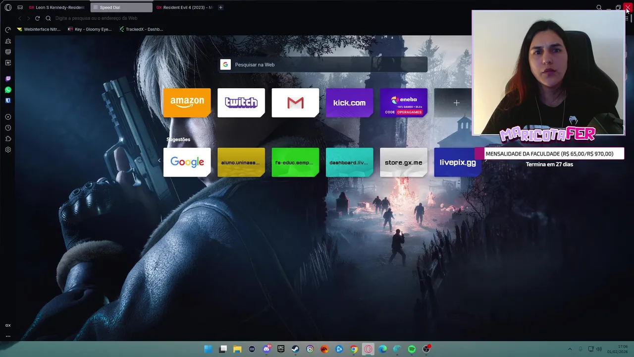The height and width of the screenshot is (357, 634).
Task: Click the Pesquisar na Web search box
Action: [x=323, y=64]
